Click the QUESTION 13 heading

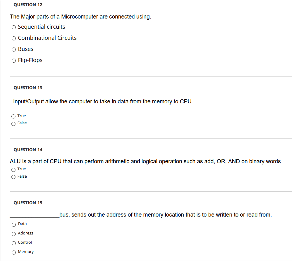(x=28, y=88)
